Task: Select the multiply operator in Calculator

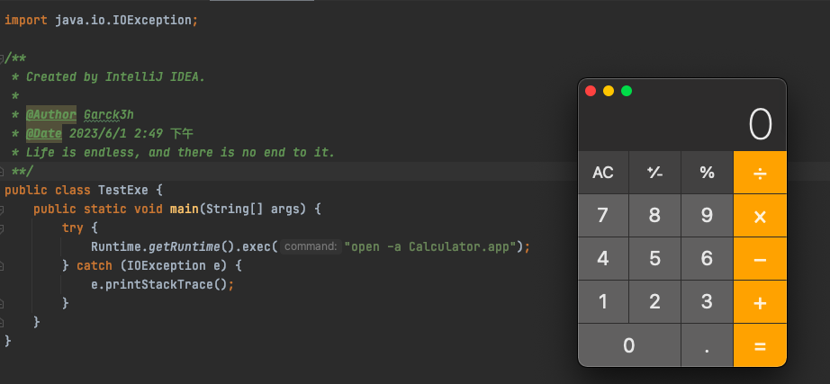Action: click(x=760, y=216)
